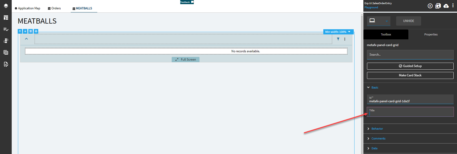
Task: Open the data table icon in left sidebar
Action: pyautogui.click(x=6, y=53)
